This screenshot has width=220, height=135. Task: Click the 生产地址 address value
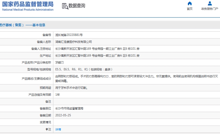97,55
